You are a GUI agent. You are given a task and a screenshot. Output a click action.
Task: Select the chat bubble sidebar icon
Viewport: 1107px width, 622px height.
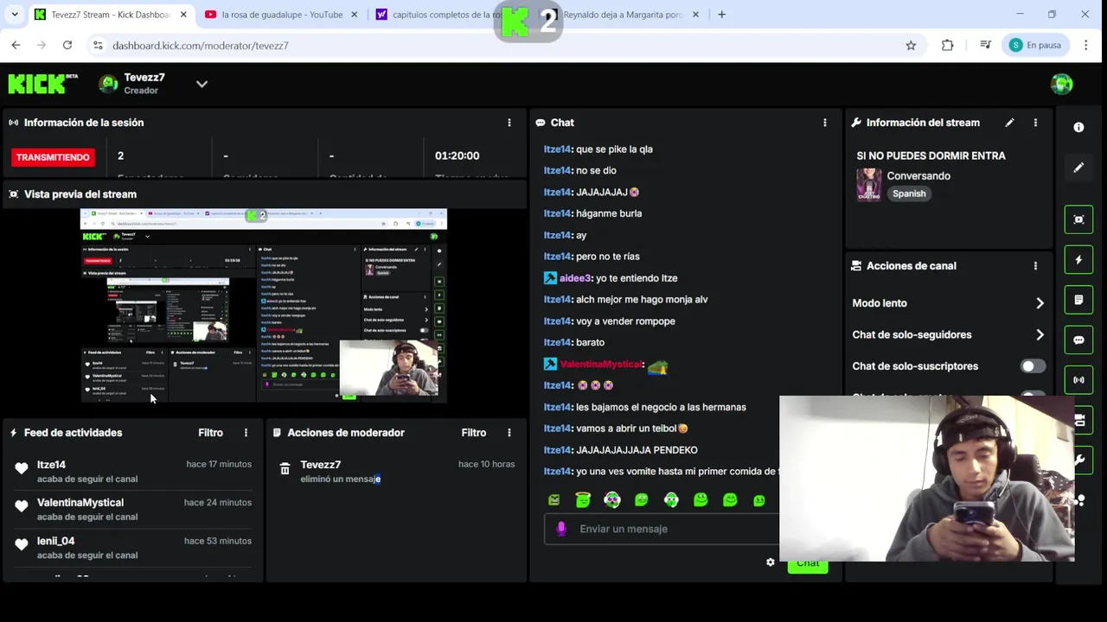click(x=1078, y=340)
